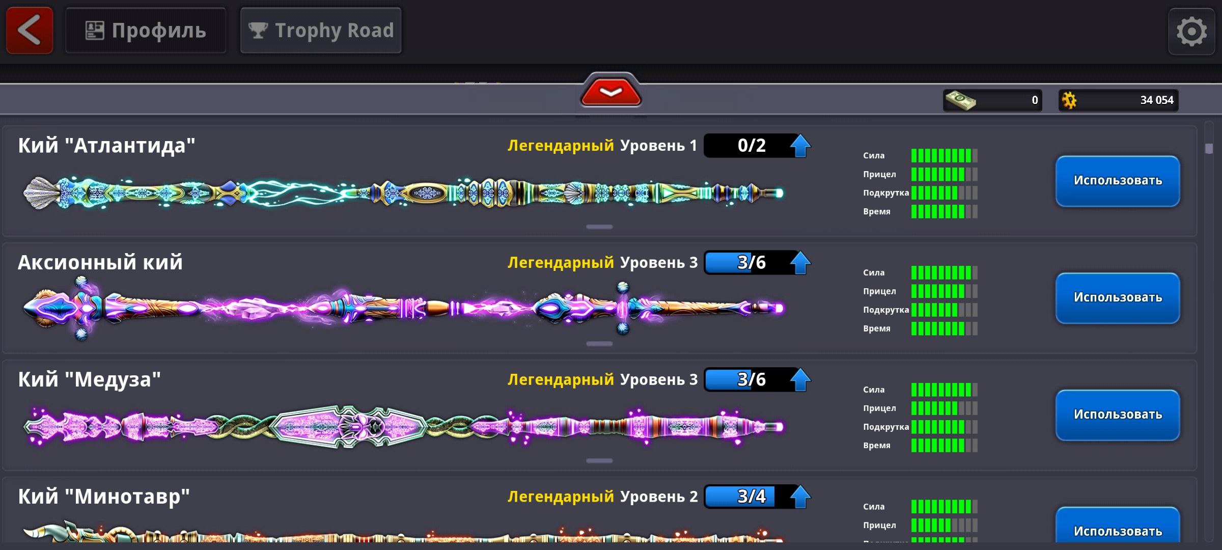The height and width of the screenshot is (550, 1222).
Task: Open the Профиль tab
Action: (146, 31)
